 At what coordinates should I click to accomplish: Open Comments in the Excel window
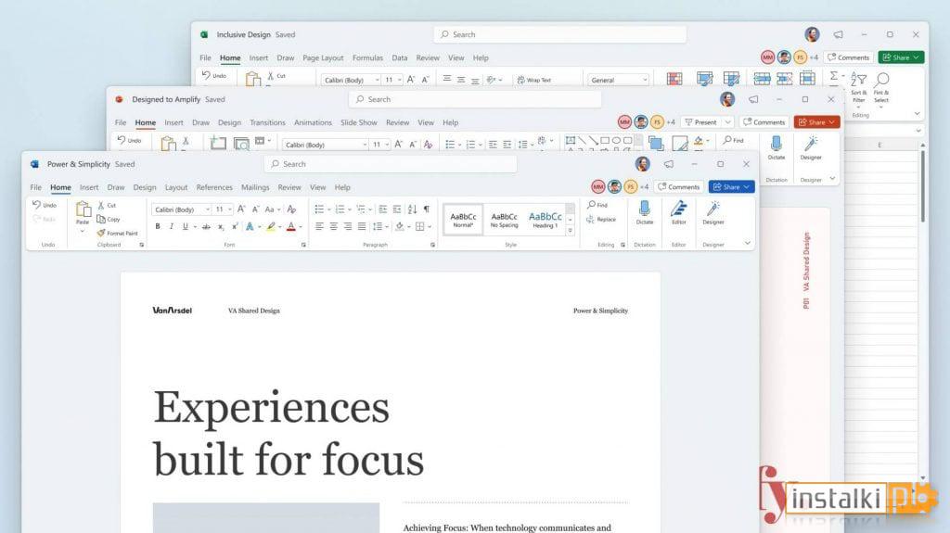(x=848, y=57)
